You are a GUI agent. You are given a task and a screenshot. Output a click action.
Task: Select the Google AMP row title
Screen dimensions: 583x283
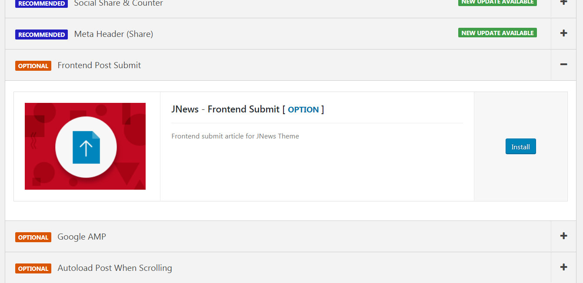(82, 237)
